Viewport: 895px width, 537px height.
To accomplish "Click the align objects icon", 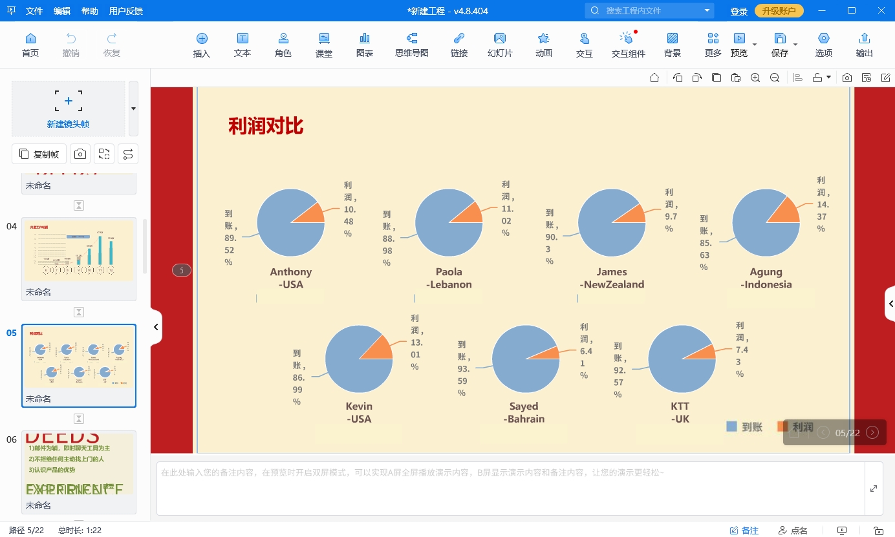I will tap(798, 78).
